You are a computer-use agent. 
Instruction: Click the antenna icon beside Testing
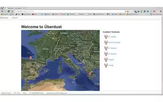click(x=106, y=65)
